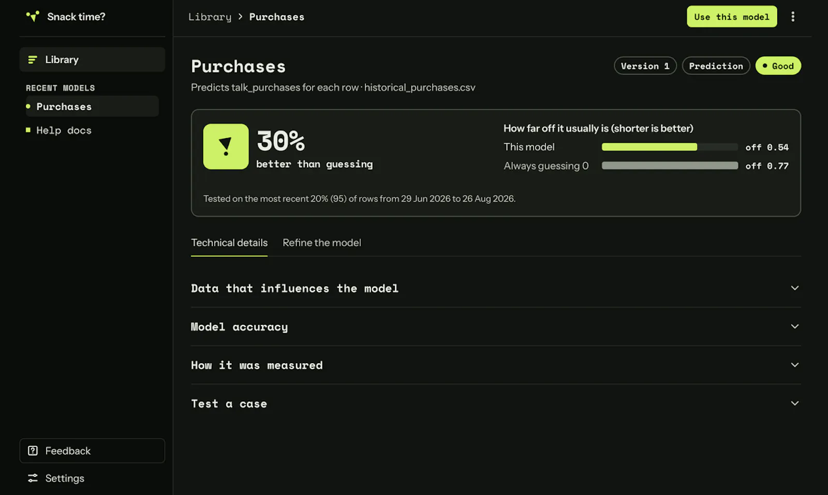This screenshot has width=828, height=495.
Task: Click the Purchases page heading
Action: tap(238, 66)
